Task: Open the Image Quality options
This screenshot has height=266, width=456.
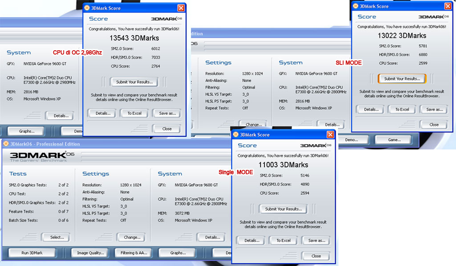Action: [90, 253]
